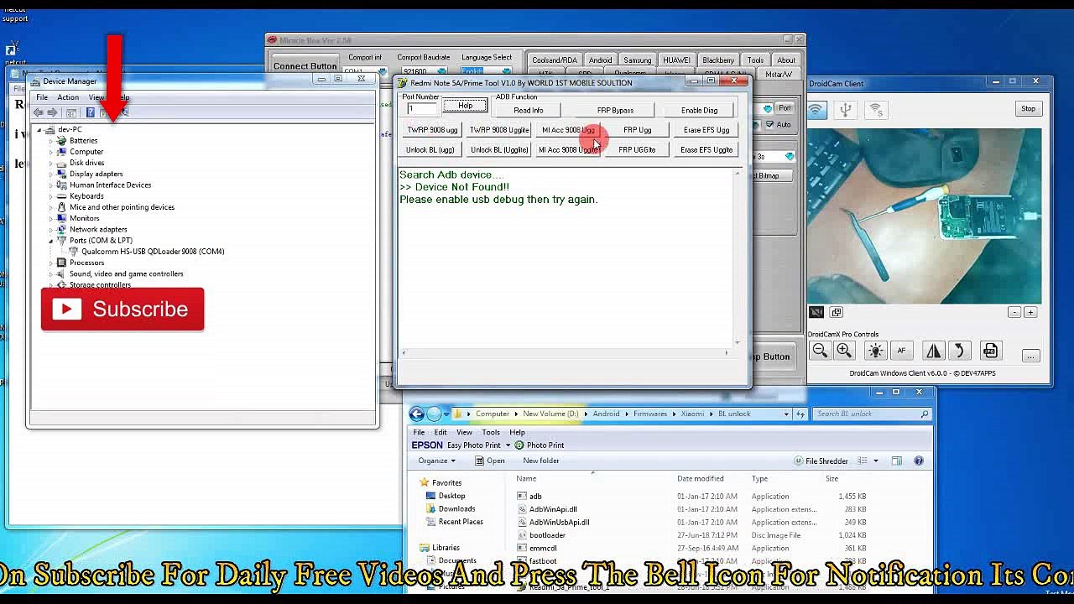The width and height of the screenshot is (1074, 604).
Task: Click the Forward arrow in Device Manager toolbar
Action: click(x=53, y=112)
